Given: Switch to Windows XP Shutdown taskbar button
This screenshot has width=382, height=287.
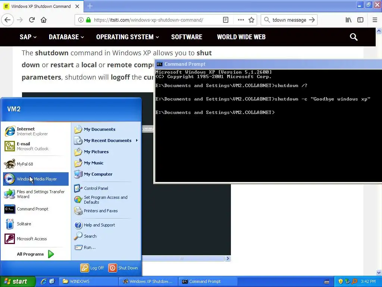Looking at the screenshot, I should (x=148, y=281).
